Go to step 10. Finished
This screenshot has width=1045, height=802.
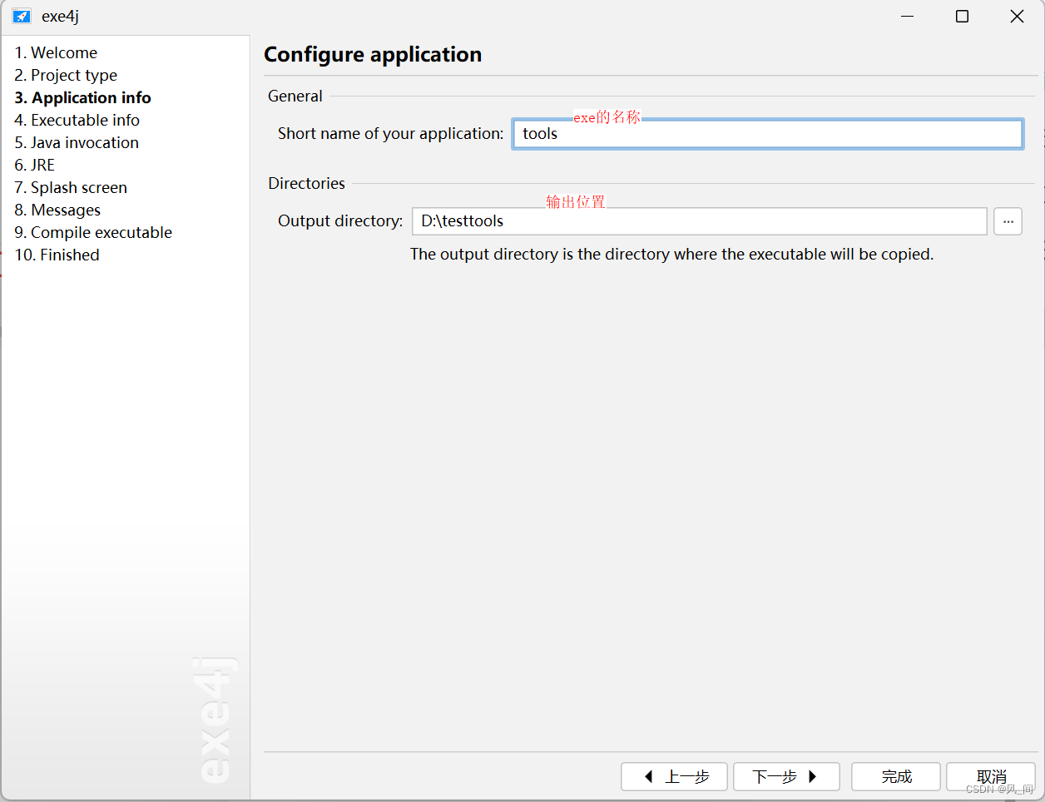tap(57, 255)
